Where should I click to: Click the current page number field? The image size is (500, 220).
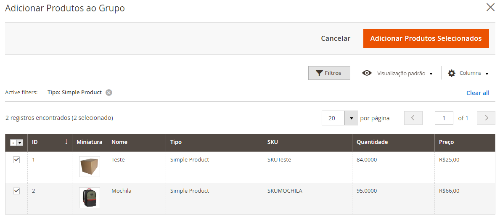click(x=444, y=118)
